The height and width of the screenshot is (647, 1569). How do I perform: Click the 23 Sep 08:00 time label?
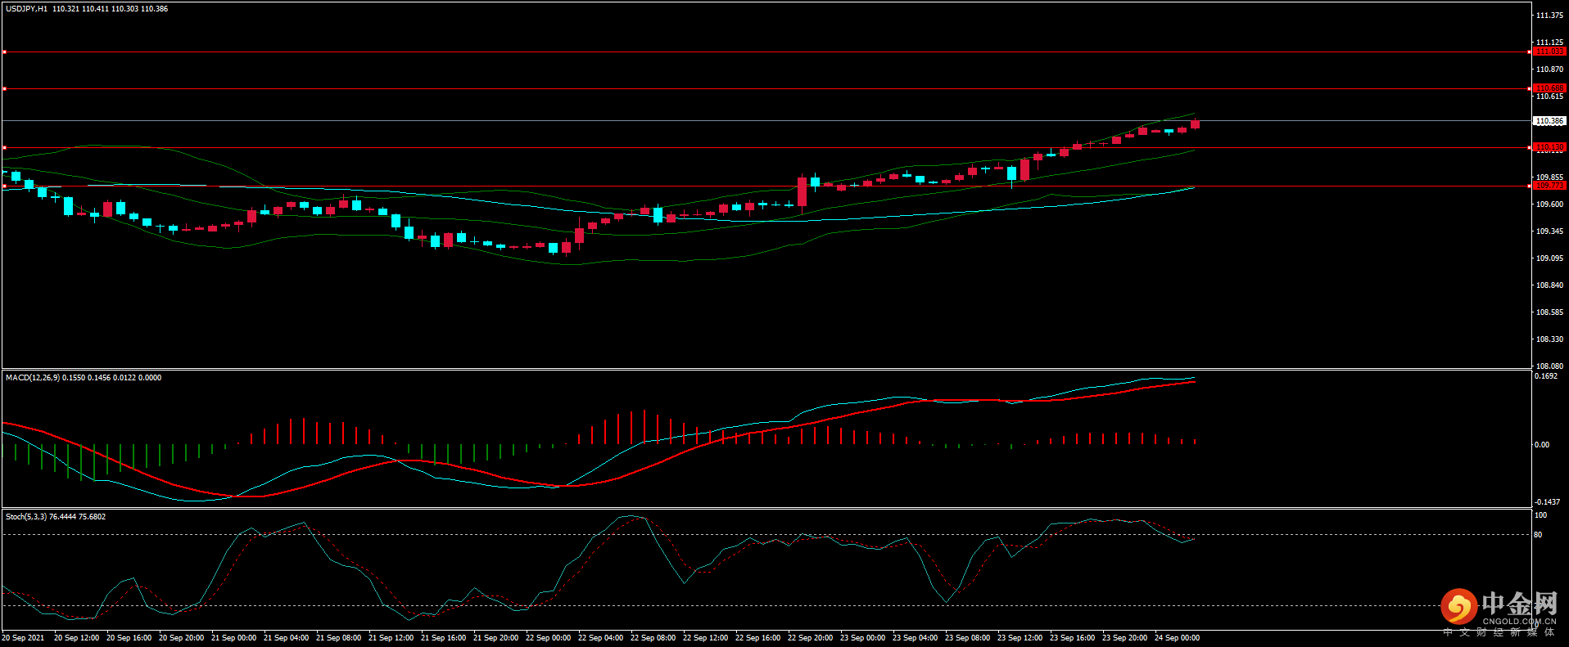coord(967,638)
